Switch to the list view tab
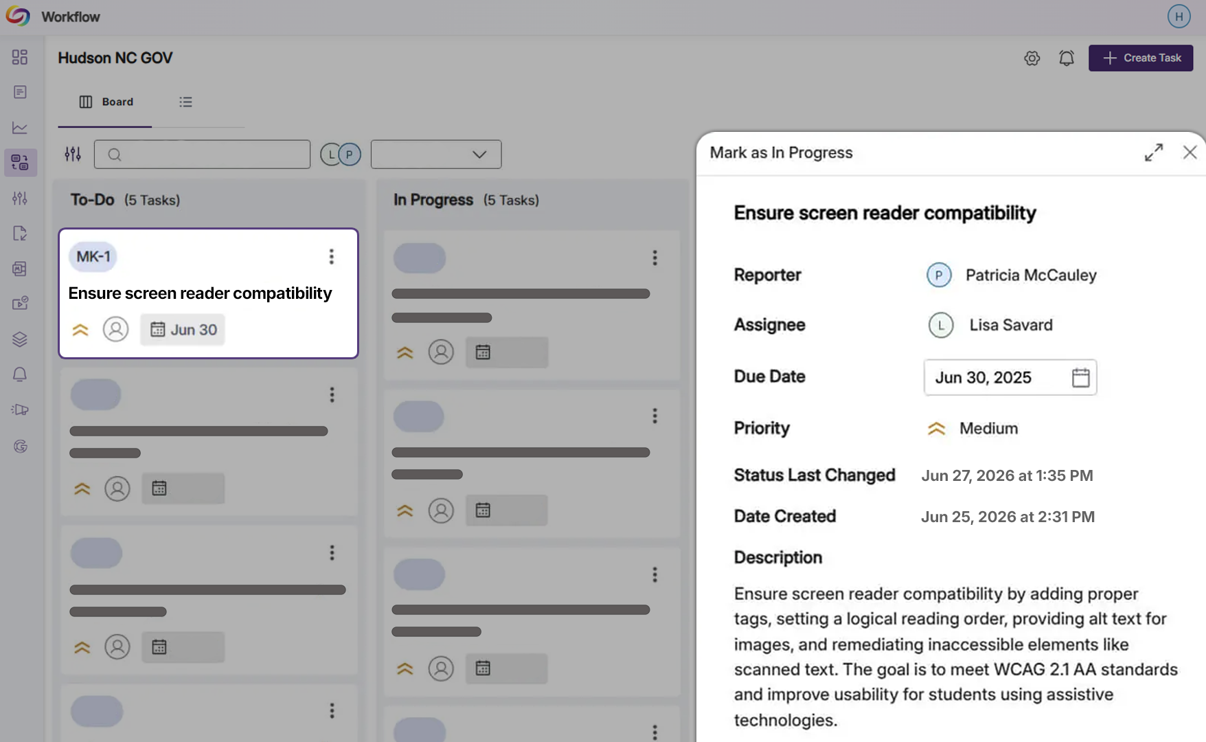 pos(185,102)
